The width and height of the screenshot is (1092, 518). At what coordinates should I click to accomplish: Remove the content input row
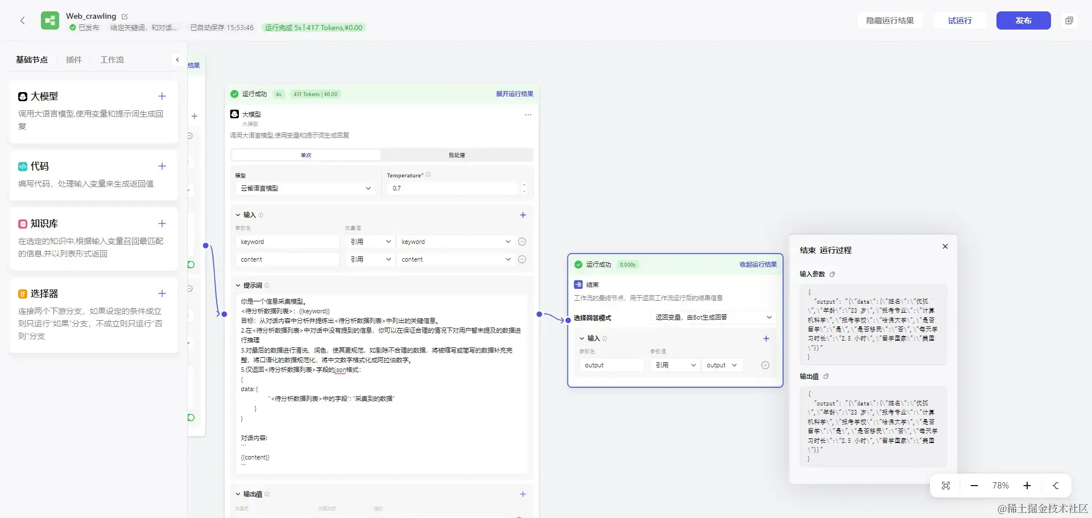click(522, 259)
